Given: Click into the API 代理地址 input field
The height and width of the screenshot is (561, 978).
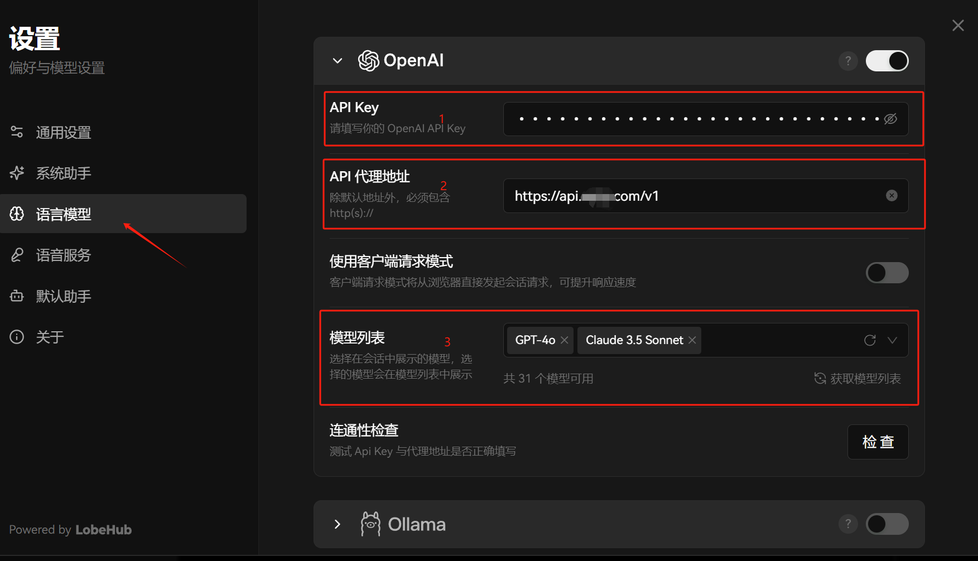Looking at the screenshot, I should [x=706, y=196].
